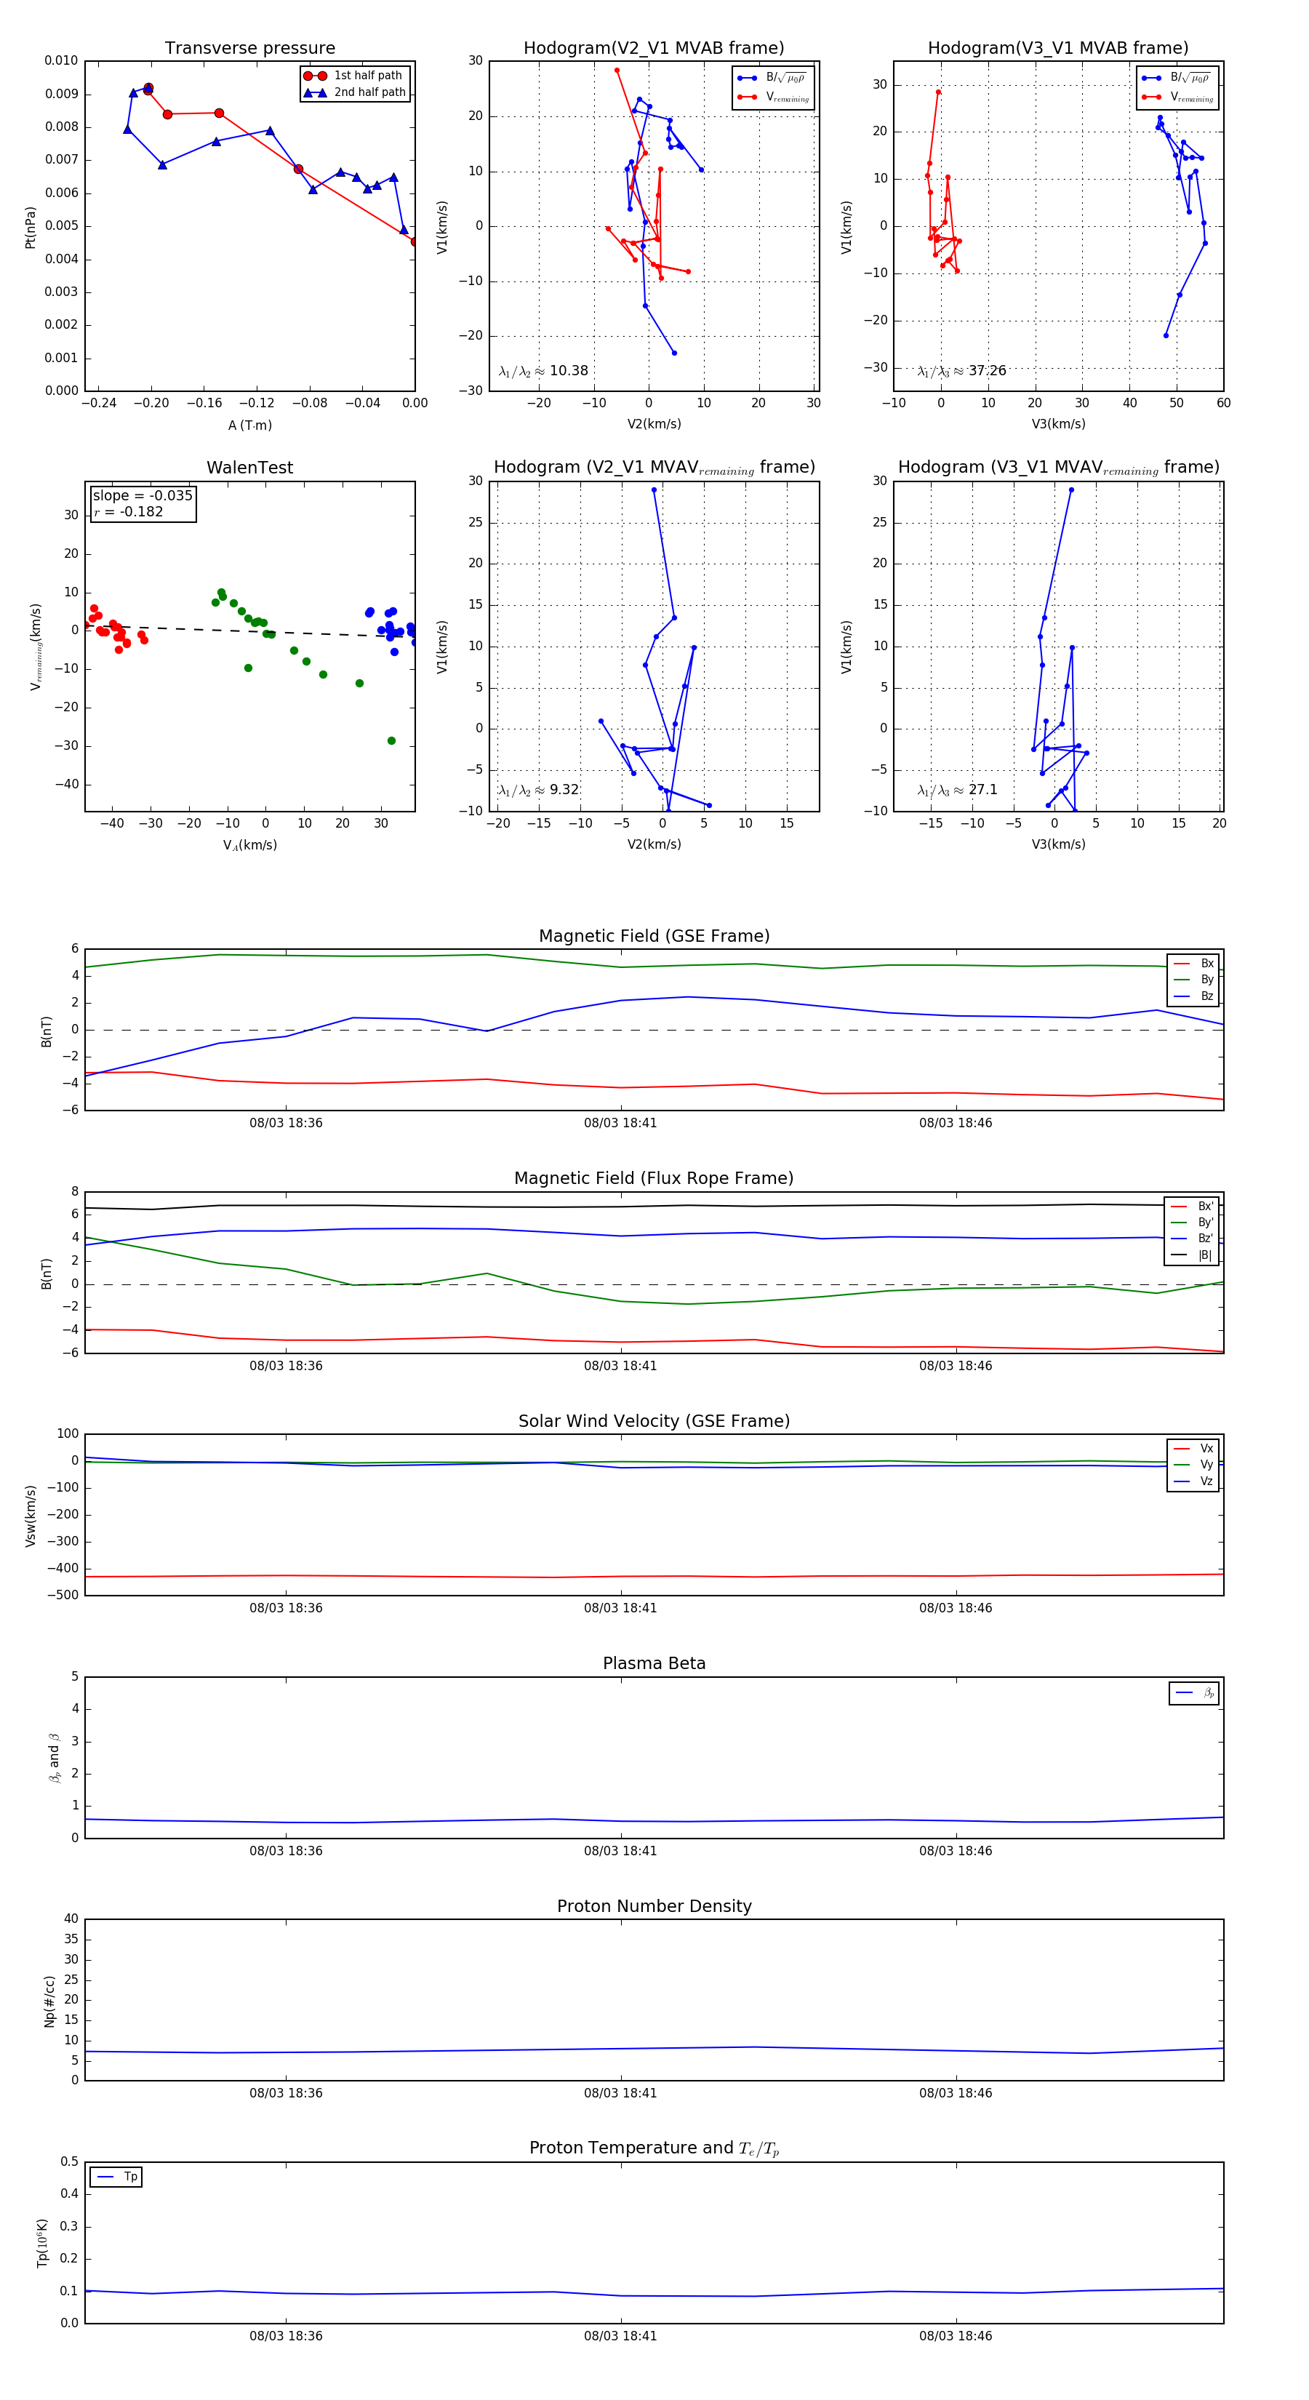
Task: Click the Tp legend entry in temperature panel
Action: (116, 2177)
